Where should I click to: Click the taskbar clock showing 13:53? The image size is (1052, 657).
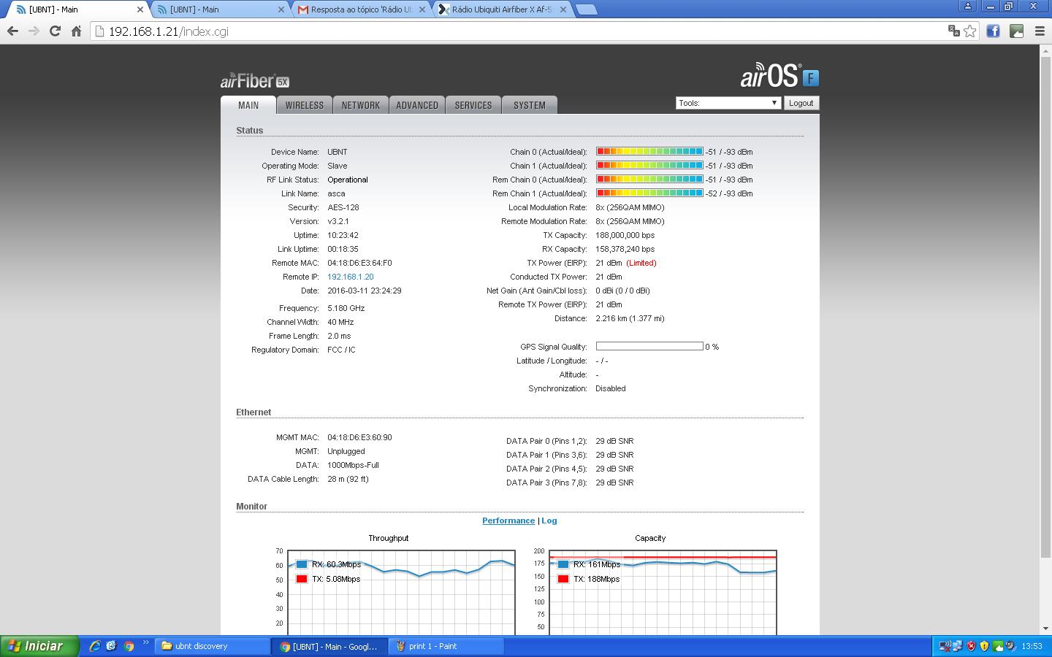click(1032, 646)
